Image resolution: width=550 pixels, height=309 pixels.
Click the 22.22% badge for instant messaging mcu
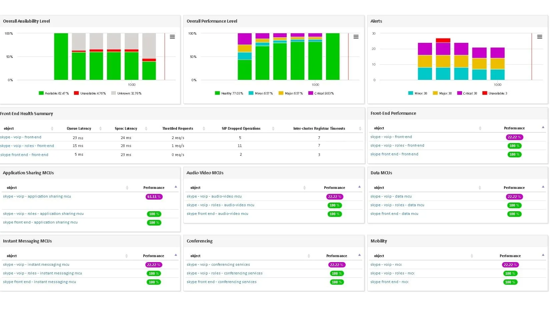point(153,265)
